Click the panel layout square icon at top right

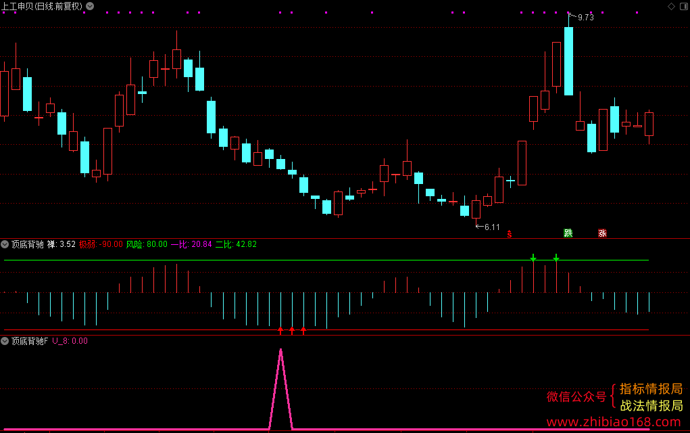[685, 6]
